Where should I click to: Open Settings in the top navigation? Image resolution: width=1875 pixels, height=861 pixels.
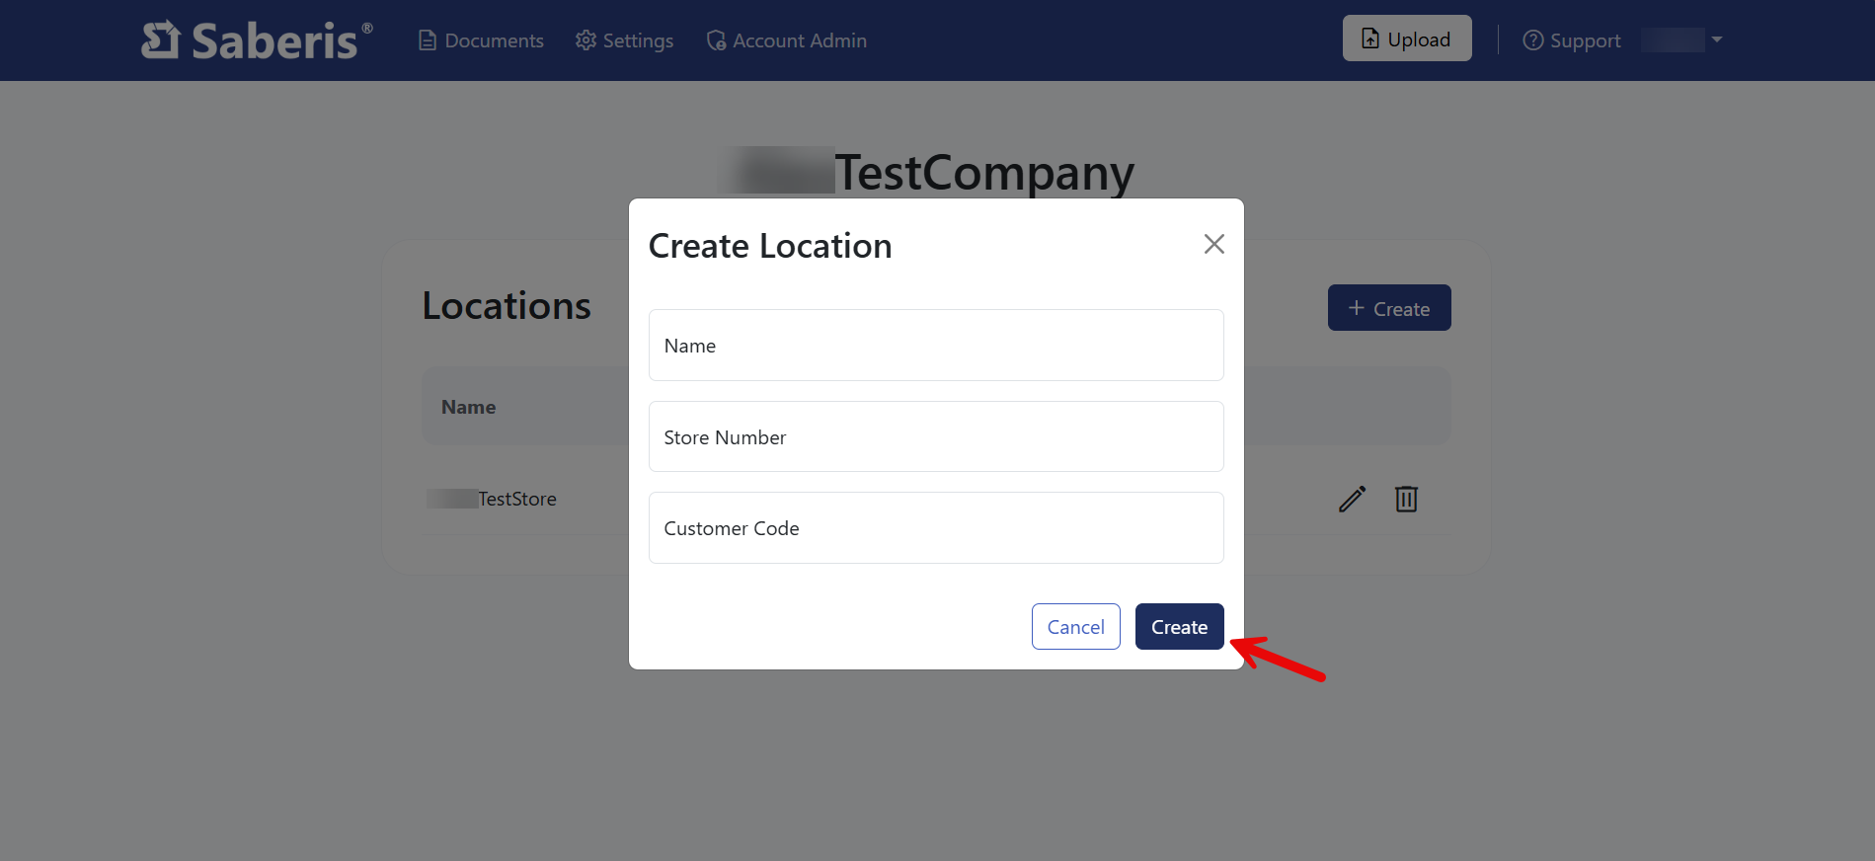(x=624, y=40)
